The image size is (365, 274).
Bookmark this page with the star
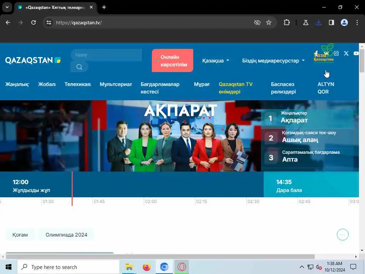click(269, 22)
